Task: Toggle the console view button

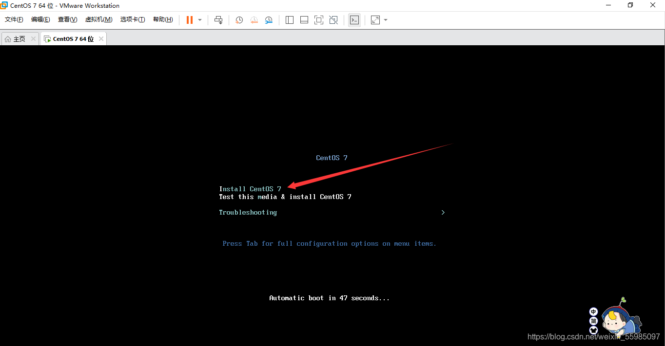Action: (x=354, y=20)
